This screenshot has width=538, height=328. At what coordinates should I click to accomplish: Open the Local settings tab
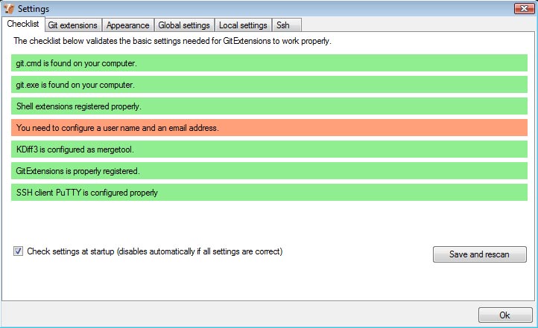242,25
